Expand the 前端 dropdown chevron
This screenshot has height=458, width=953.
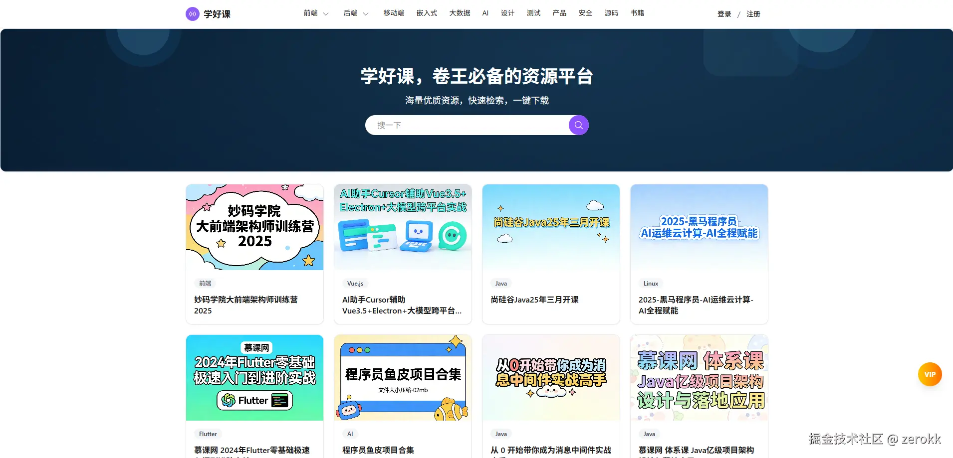(x=326, y=14)
